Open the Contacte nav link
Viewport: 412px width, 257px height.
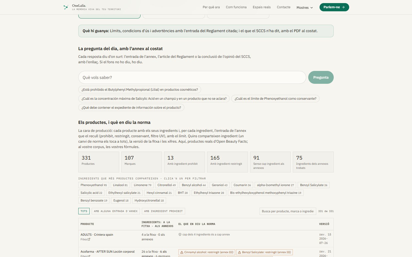[284, 7]
